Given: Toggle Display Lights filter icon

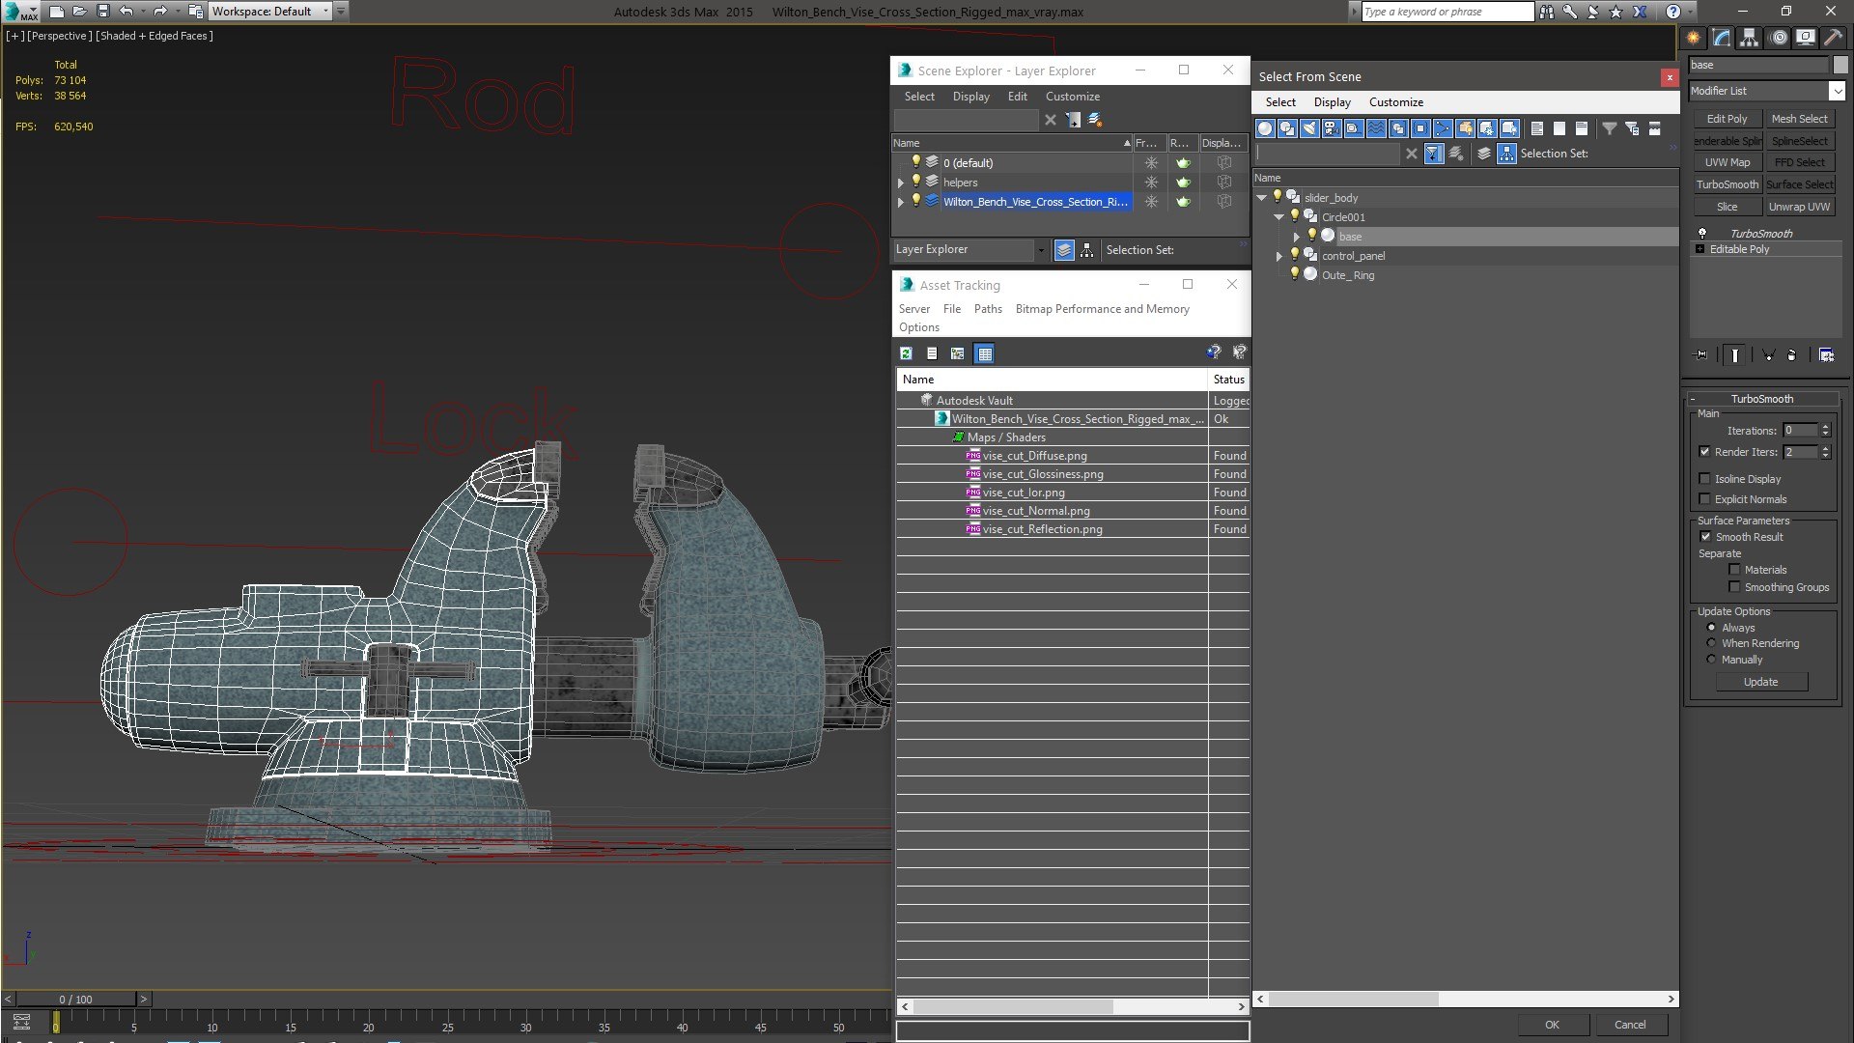Looking at the screenshot, I should click(1309, 128).
